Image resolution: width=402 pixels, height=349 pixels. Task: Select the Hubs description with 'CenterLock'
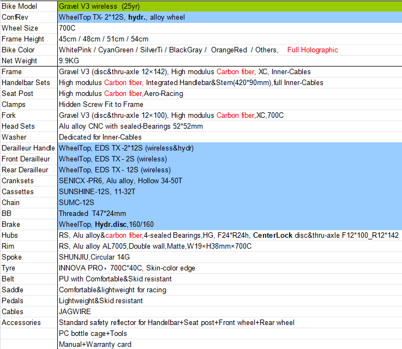pyautogui.click(x=230, y=235)
